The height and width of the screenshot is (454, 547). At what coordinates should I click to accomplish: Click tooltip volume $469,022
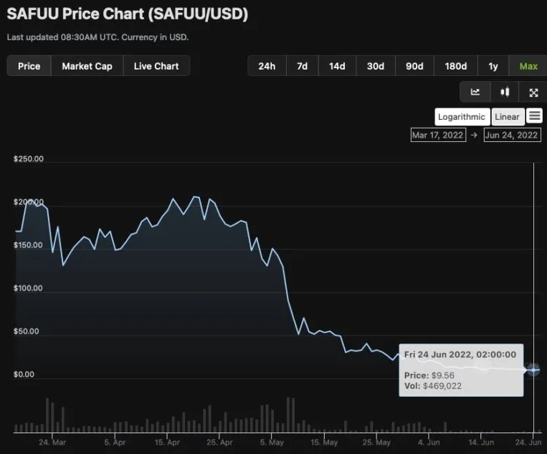click(442, 386)
